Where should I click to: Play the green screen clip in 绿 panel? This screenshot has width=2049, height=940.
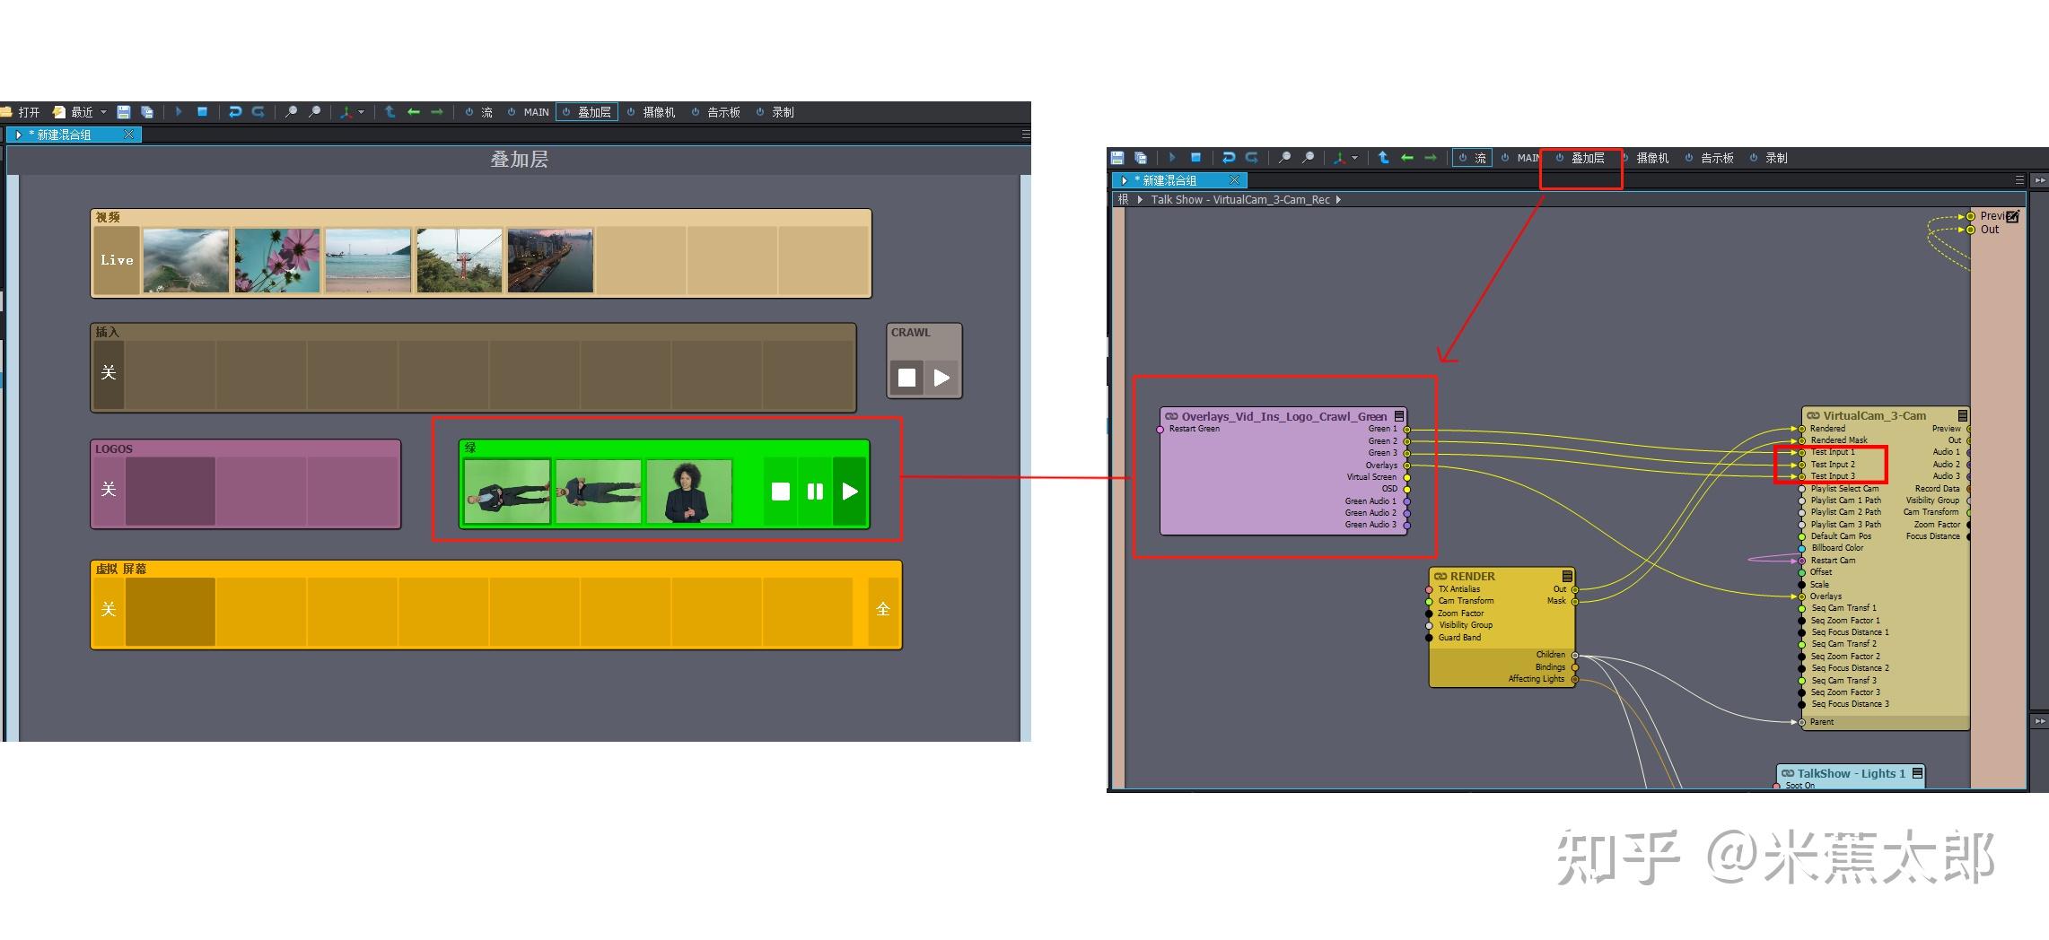[x=850, y=492]
